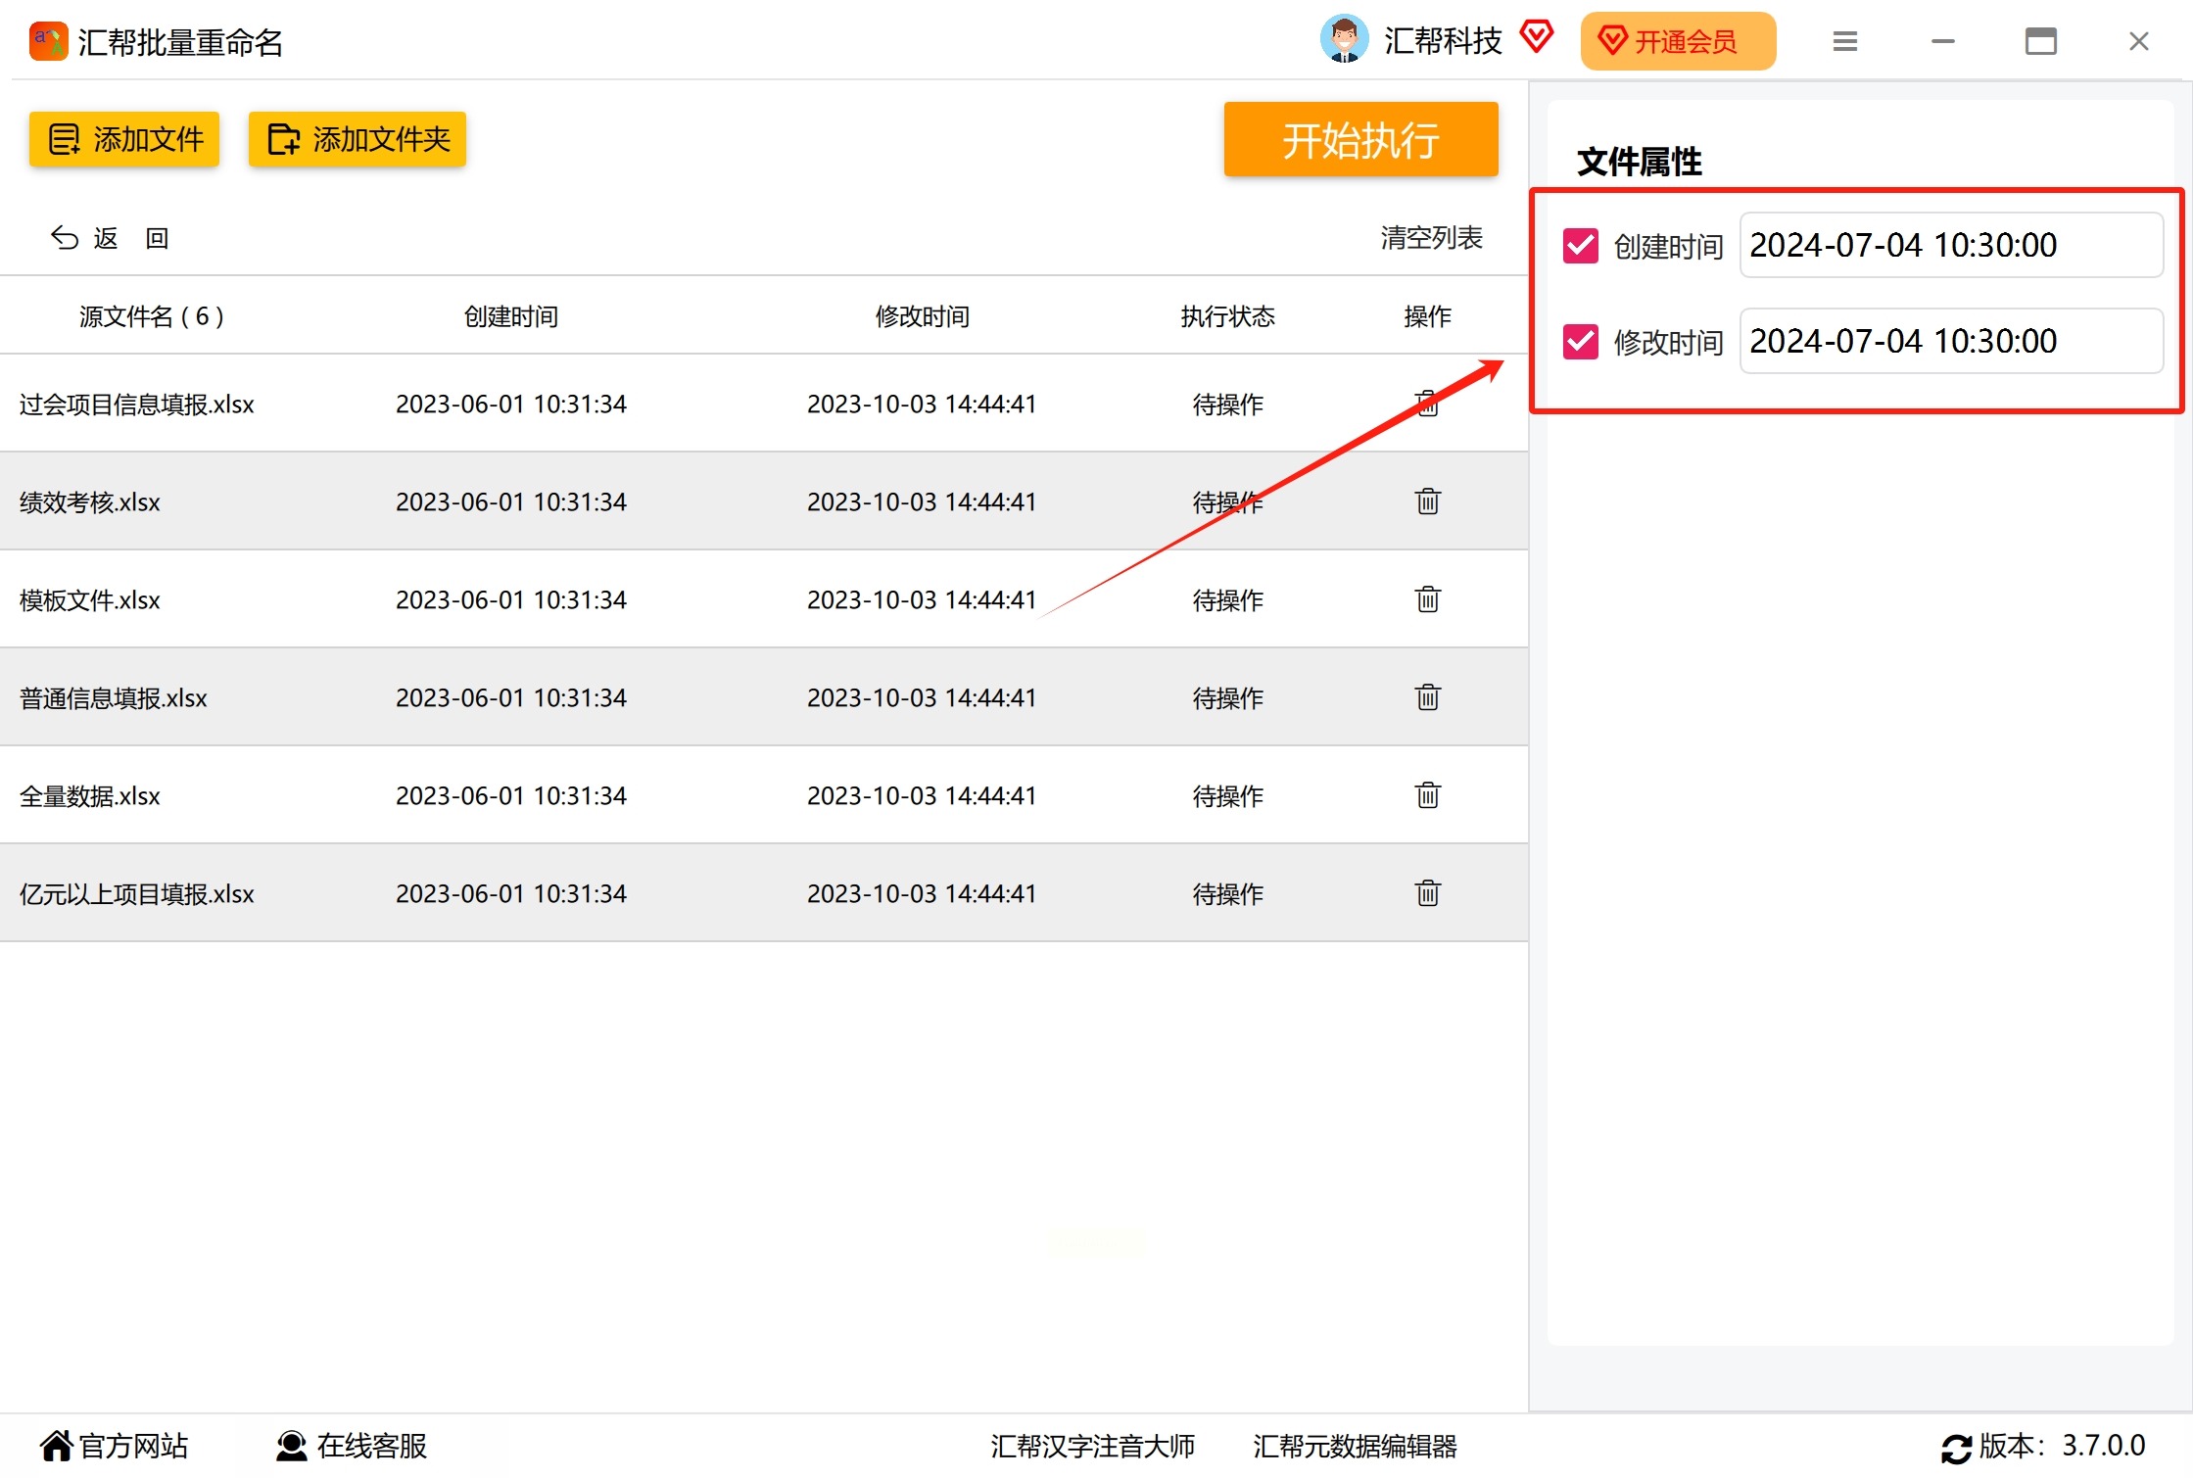2193x1478 pixels.
Task: Click the version refresh icon
Action: pos(1956,1448)
